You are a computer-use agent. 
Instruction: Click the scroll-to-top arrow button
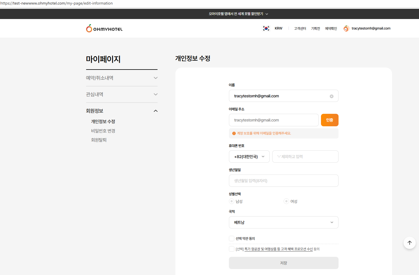[409, 243]
